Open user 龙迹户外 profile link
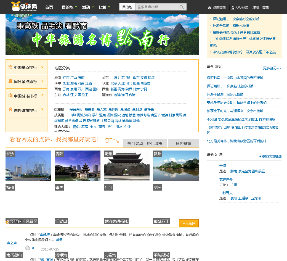This screenshot has width=287, height=261. (x=226, y=180)
